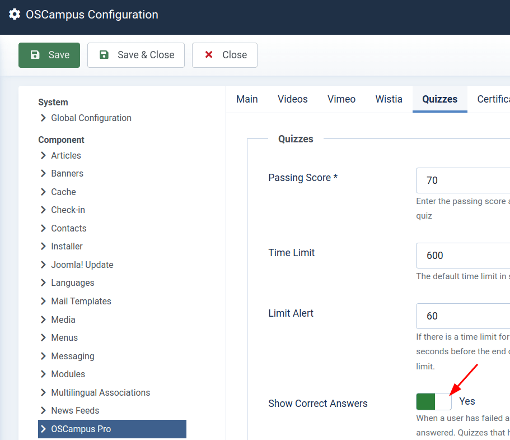Click the System section heading

[53, 102]
